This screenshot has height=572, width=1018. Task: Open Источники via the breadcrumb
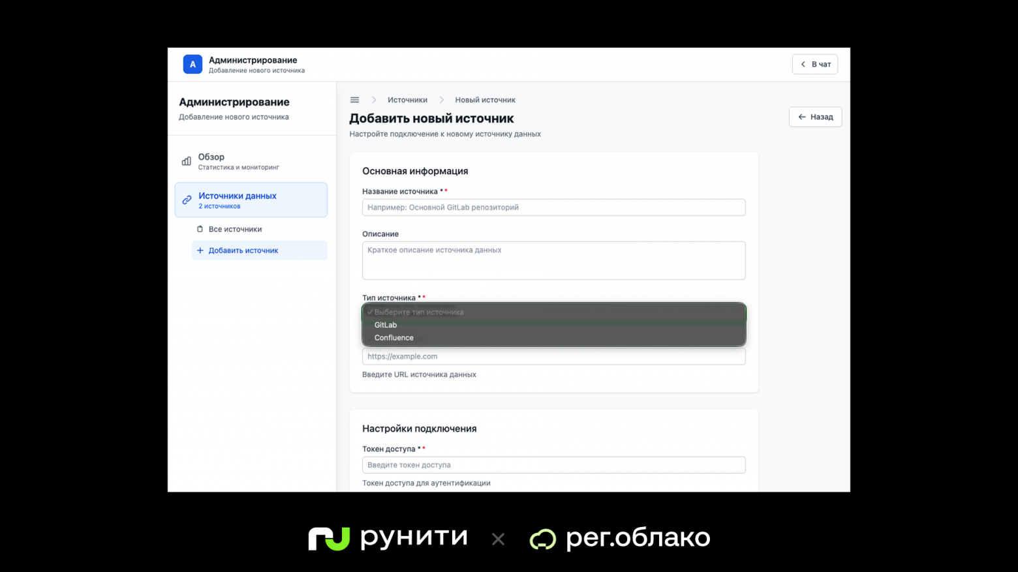point(407,99)
